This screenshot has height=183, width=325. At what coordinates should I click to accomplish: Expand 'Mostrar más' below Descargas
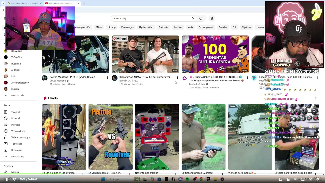[18, 157]
